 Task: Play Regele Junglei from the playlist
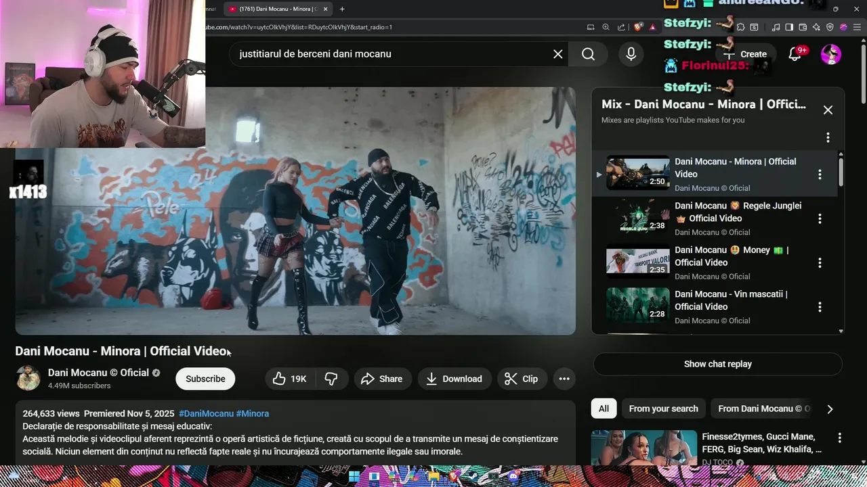tap(638, 217)
